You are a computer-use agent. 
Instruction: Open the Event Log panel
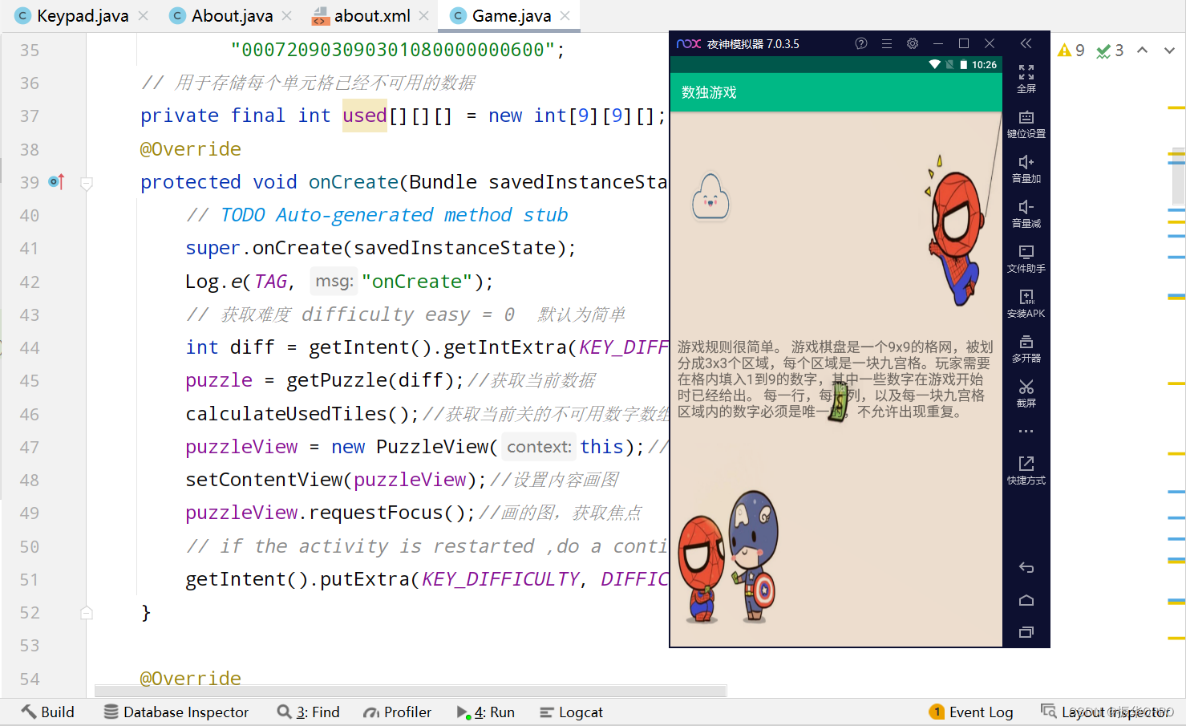[971, 712]
